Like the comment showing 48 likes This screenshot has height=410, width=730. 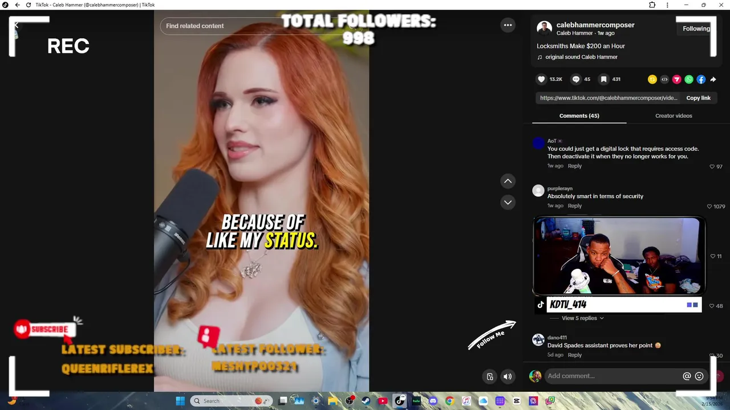(712, 306)
